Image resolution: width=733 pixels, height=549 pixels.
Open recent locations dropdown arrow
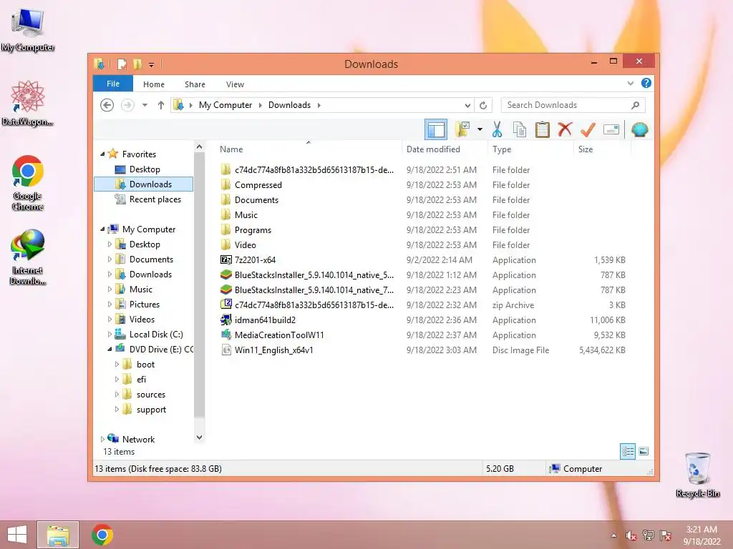pyautogui.click(x=145, y=106)
